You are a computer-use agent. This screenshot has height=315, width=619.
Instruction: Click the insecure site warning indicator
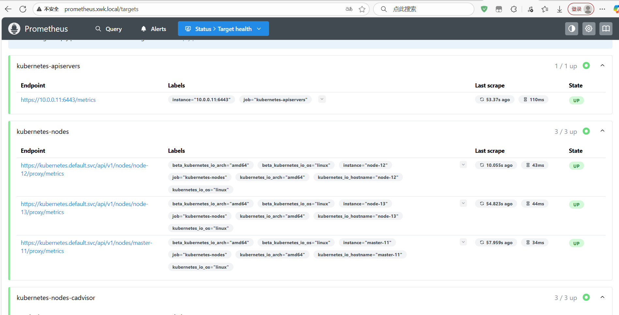[x=48, y=9]
